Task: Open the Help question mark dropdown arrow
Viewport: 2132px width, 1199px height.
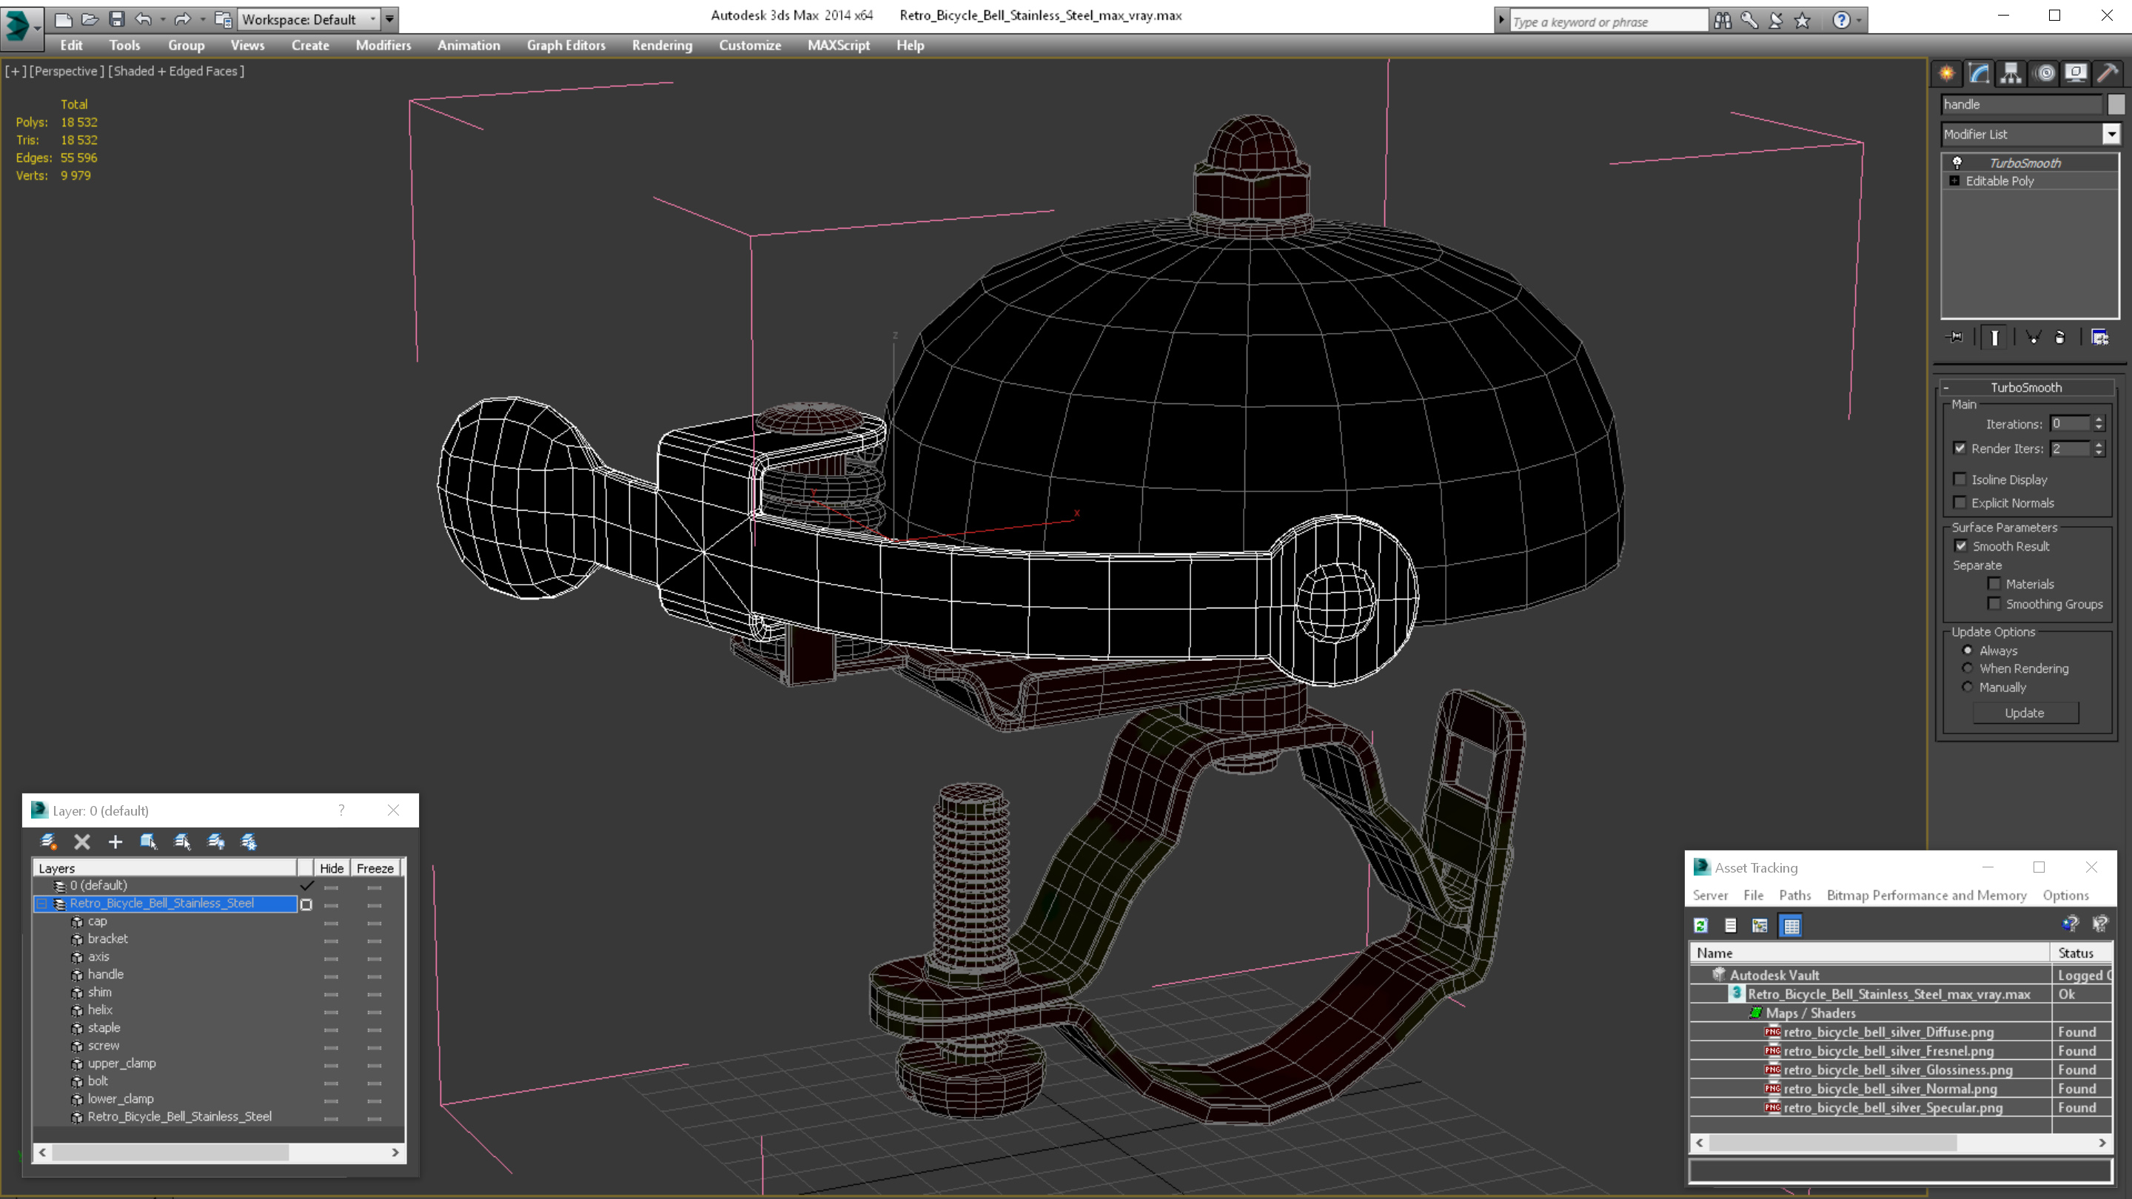Action: (1859, 21)
